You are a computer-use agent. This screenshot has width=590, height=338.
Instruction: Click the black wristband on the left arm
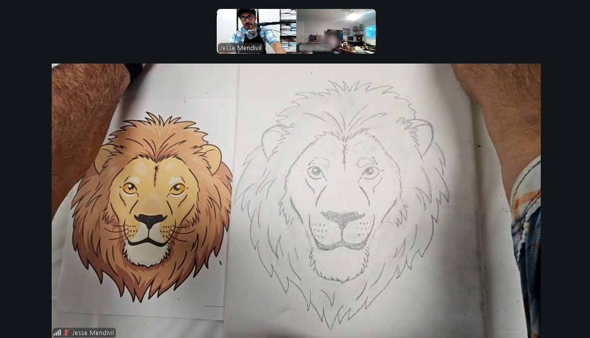tap(134, 71)
